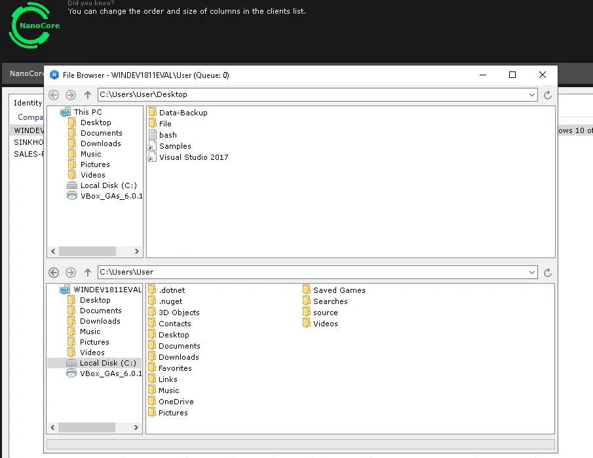This screenshot has width=593, height=458.
Task: Select the Music folder in lower file list
Action: pyautogui.click(x=164, y=391)
